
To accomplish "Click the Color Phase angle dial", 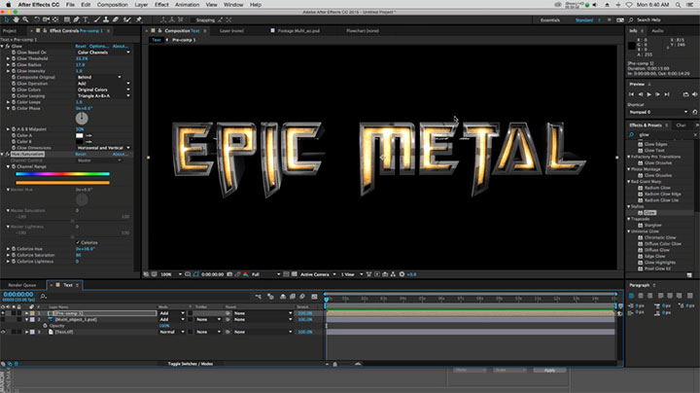I will (82, 119).
